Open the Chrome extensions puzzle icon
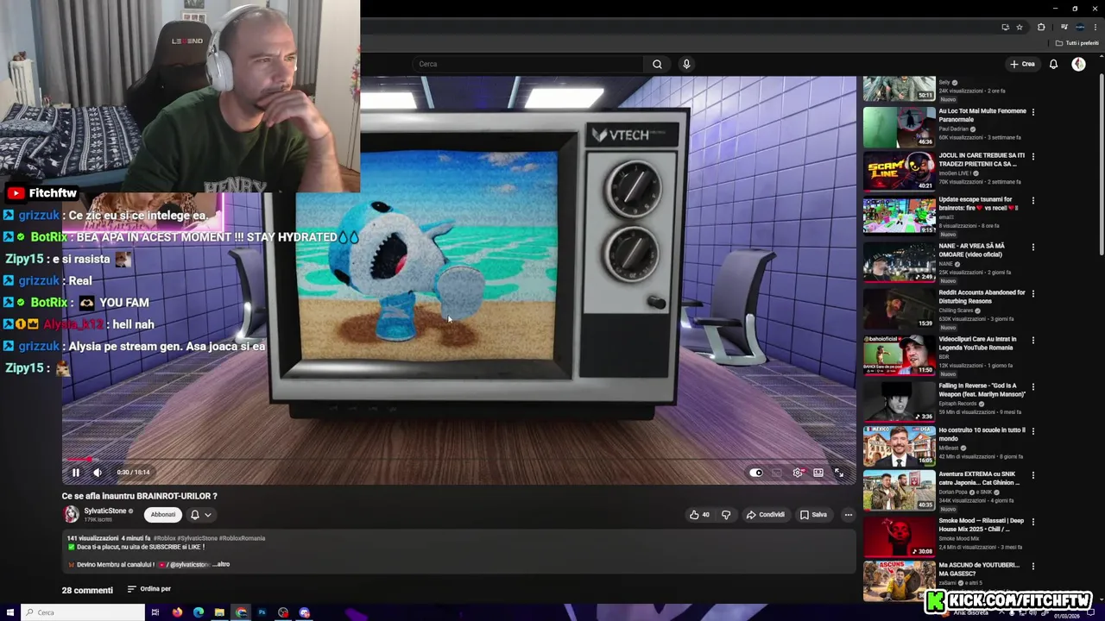The height and width of the screenshot is (621, 1105). pos(1041,27)
